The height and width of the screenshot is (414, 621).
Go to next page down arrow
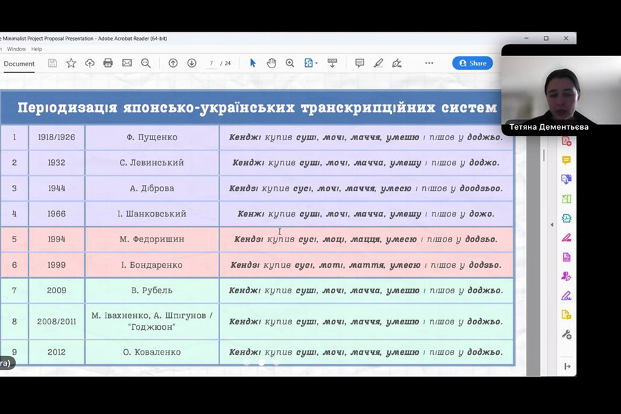pyautogui.click(x=192, y=63)
